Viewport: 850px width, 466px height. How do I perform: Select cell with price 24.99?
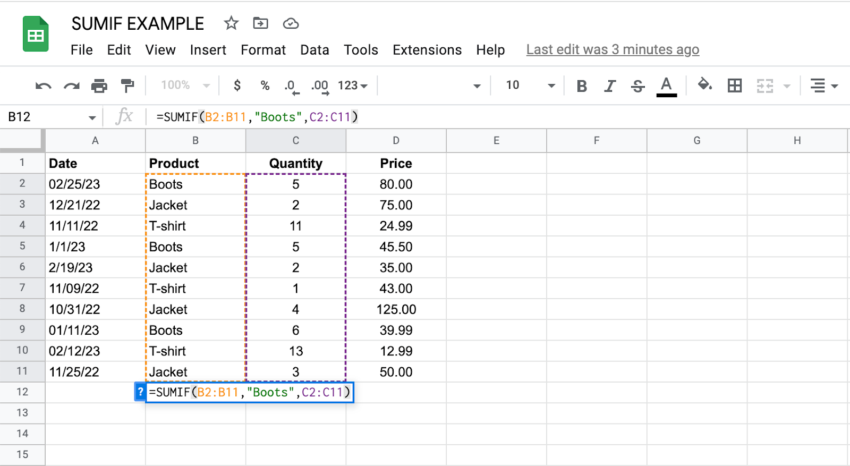396,226
